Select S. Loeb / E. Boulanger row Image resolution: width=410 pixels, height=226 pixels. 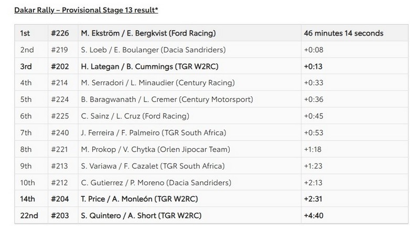click(153, 50)
